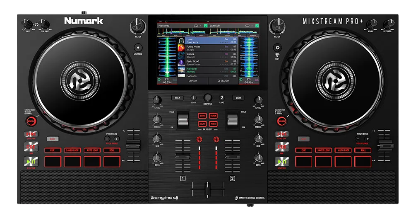The height and width of the screenshot is (218, 418).
Task: Click the deck 2 pitch fader
Action: [x=385, y=146]
